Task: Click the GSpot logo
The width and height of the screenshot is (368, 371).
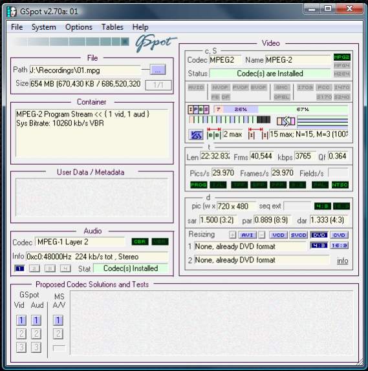Action: pos(156,43)
